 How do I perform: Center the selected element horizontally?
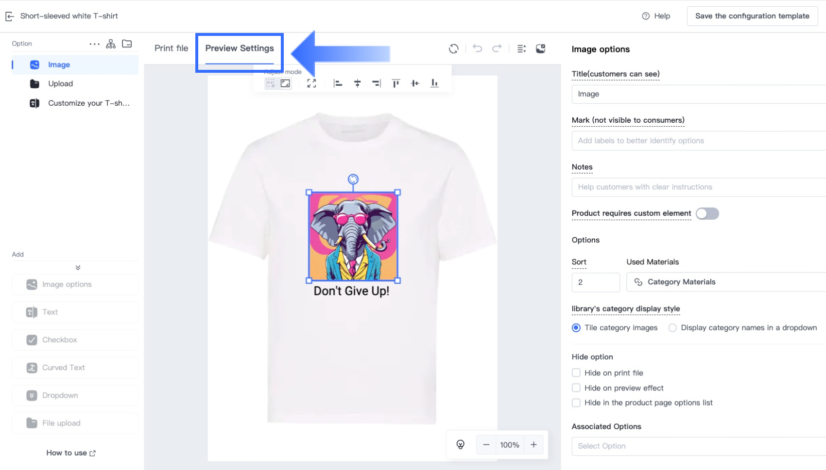click(x=358, y=83)
